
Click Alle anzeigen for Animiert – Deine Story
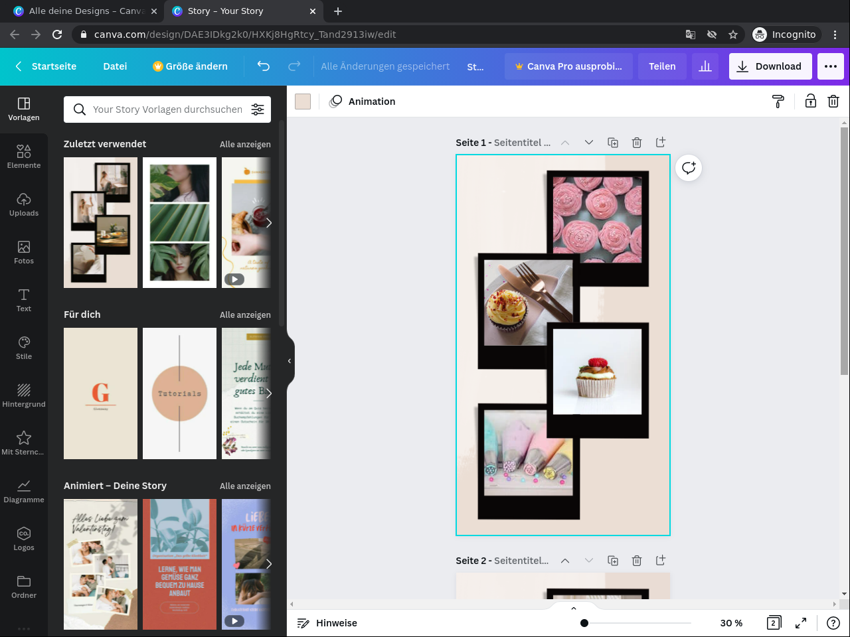(245, 486)
